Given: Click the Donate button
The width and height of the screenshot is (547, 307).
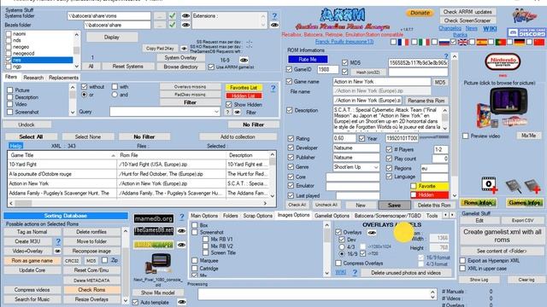Looking at the screenshot, I should pyautogui.click(x=420, y=13).
